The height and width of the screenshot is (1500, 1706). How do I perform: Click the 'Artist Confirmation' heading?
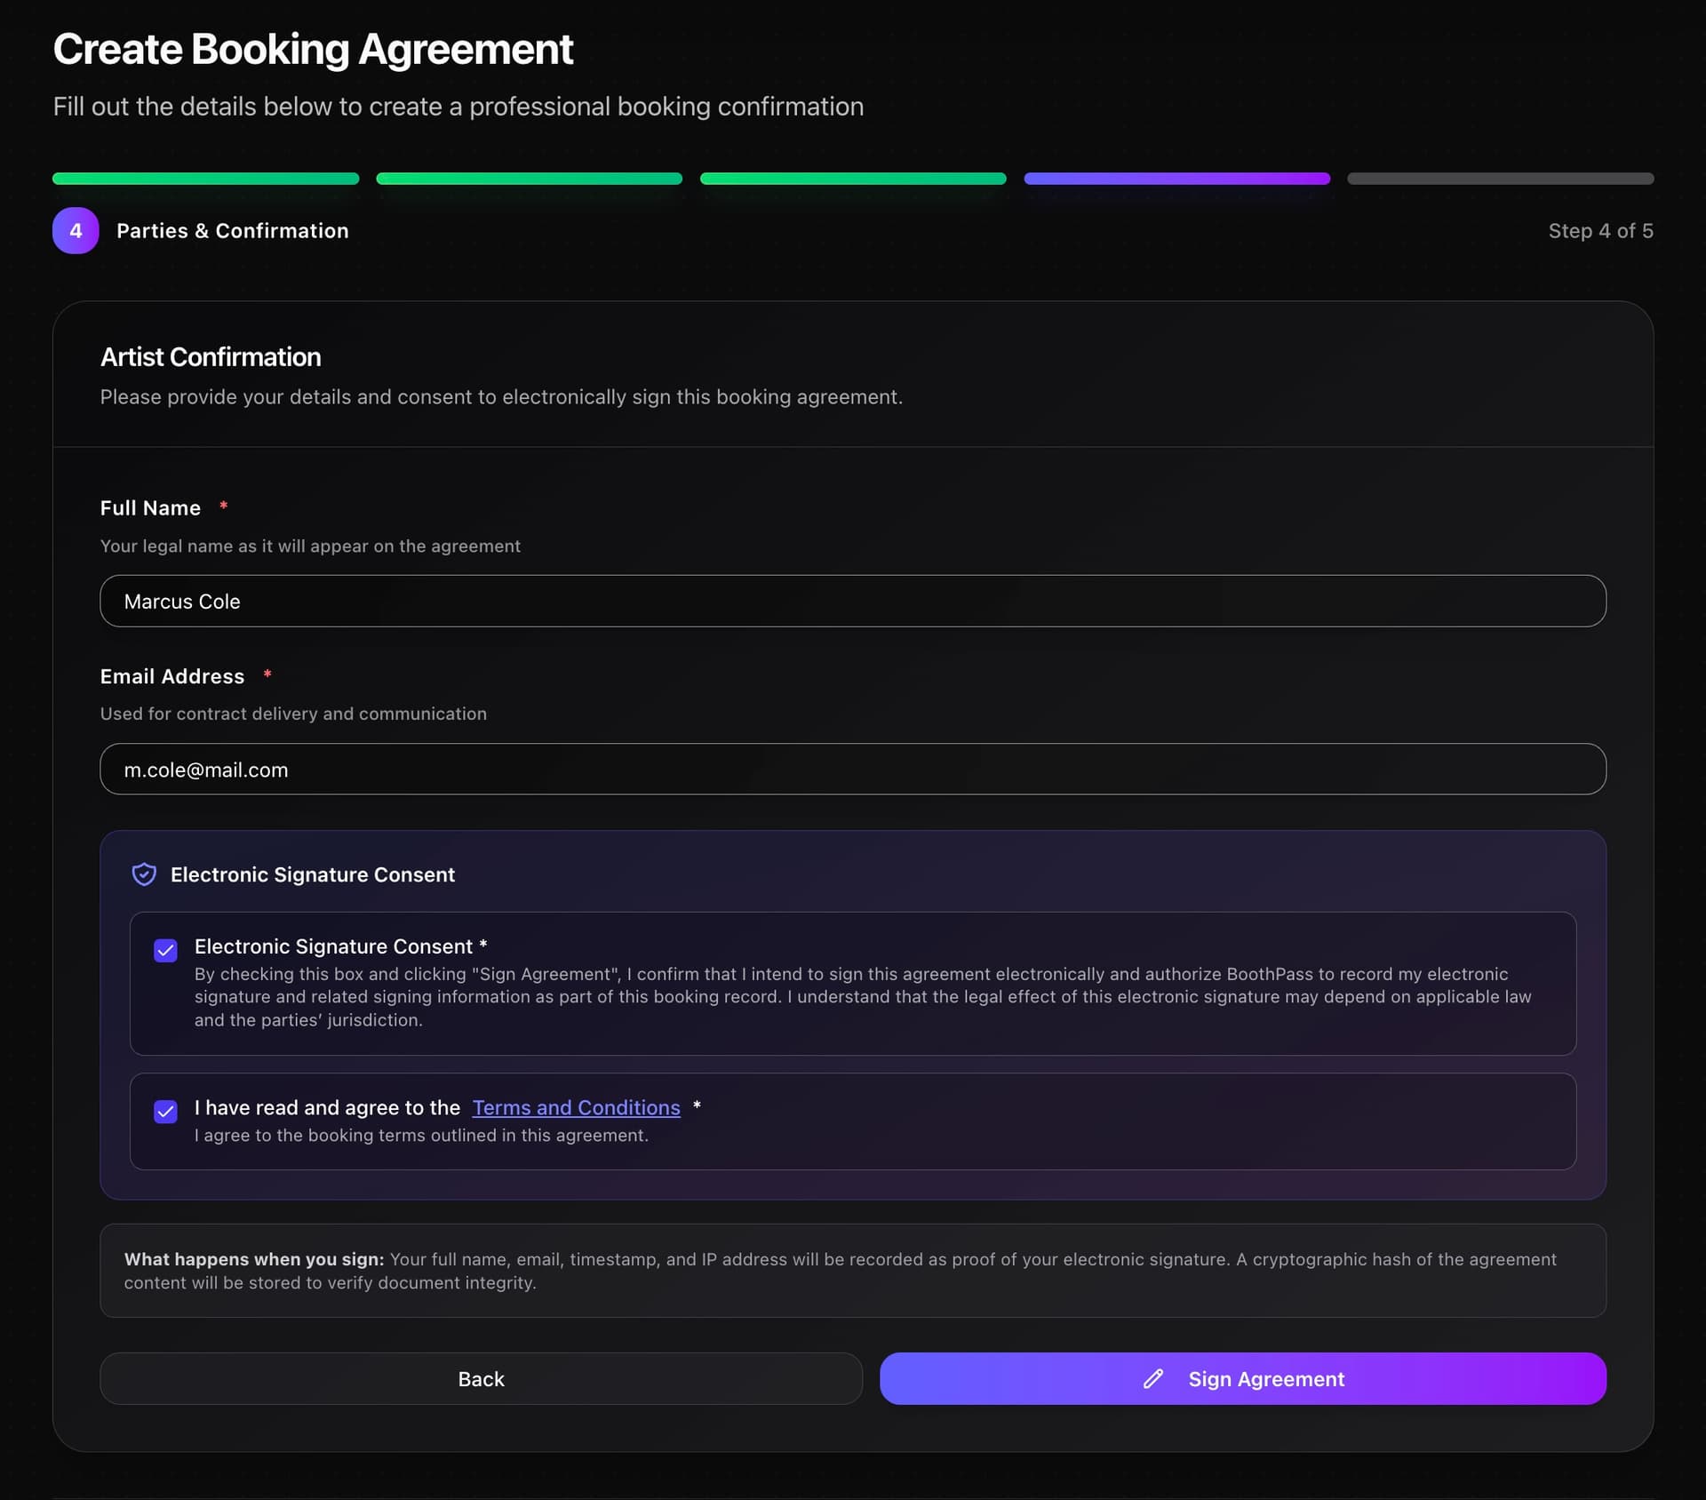click(x=211, y=357)
